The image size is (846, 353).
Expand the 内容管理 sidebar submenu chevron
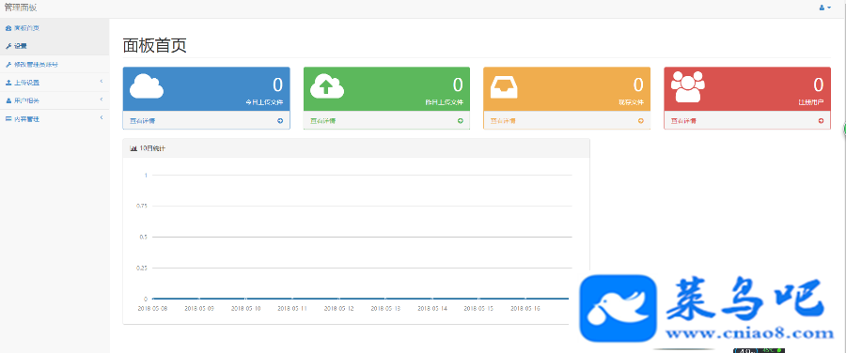point(102,118)
